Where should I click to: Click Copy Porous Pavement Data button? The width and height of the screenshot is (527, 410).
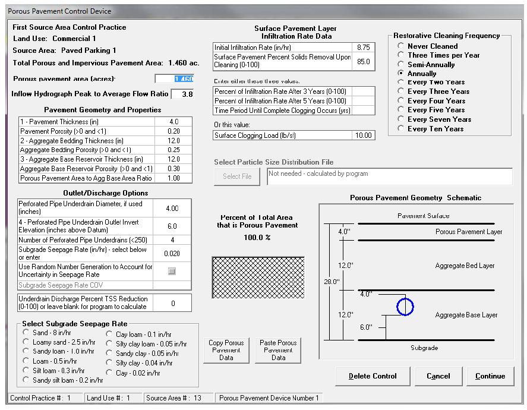[x=226, y=350]
